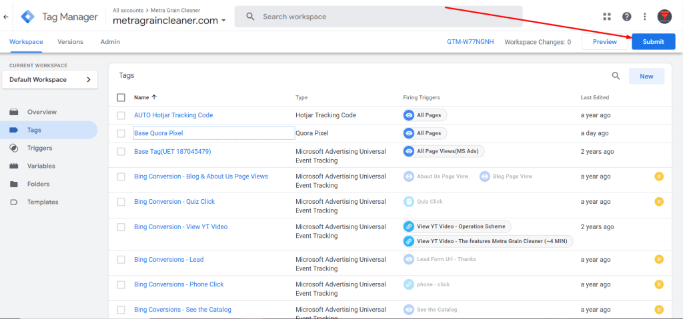Viewport: 683px width, 319px height.
Task: Open the Bing Conversions - Lead tag
Action: 169,259
